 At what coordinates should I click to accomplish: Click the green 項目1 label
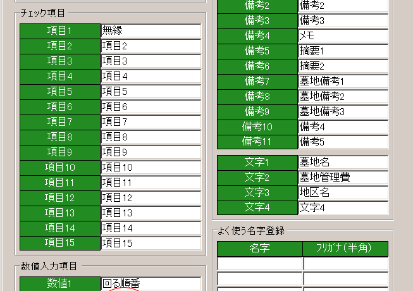click(x=60, y=31)
